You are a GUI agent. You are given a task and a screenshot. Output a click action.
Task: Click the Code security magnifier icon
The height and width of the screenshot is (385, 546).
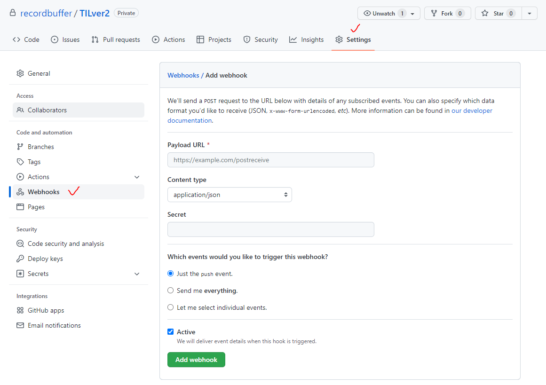[20, 244]
